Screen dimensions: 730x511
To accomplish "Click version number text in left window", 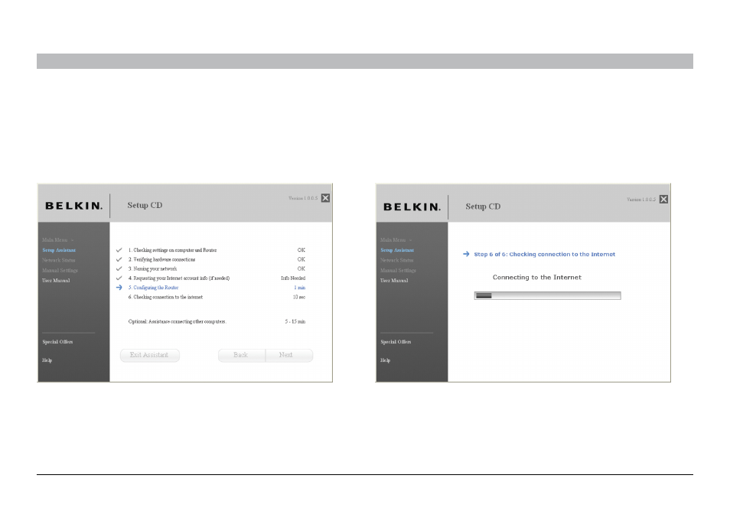I will [x=303, y=198].
